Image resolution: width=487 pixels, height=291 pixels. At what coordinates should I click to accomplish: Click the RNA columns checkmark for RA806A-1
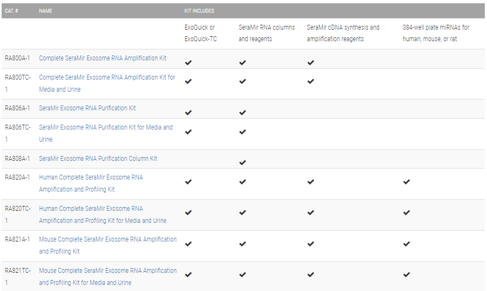242,113
